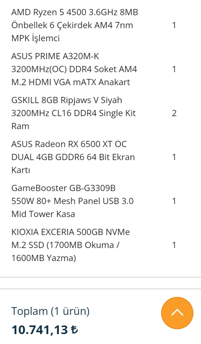Viewport: 201px width, 344px height.
Task: Select the KIOXIA EXCERIA 500GB SSD item
Action: [70, 245]
